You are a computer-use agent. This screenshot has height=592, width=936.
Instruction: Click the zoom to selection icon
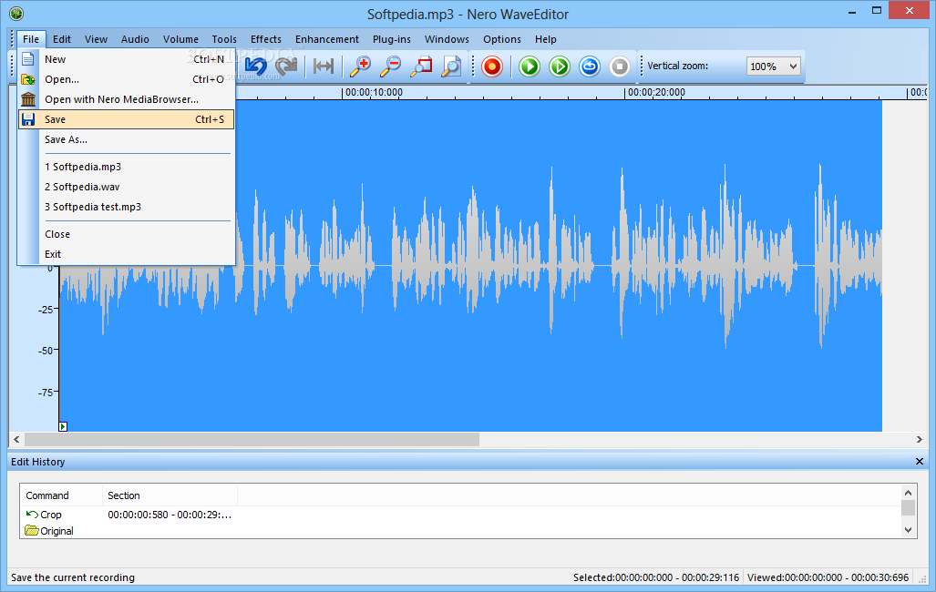pyautogui.click(x=421, y=66)
